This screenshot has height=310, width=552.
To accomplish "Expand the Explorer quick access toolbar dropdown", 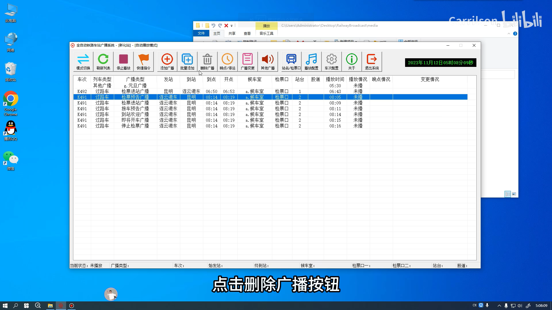I will click(232, 26).
